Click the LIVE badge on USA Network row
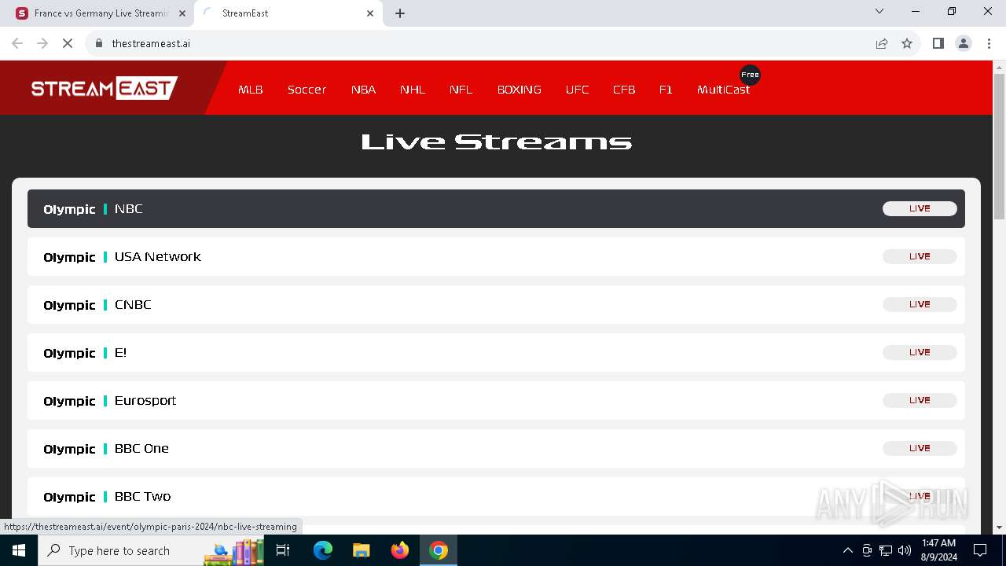The width and height of the screenshot is (1006, 566). pyautogui.click(x=920, y=256)
